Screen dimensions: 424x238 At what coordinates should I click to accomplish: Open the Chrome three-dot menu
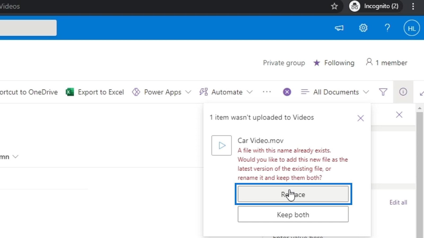pos(413,6)
